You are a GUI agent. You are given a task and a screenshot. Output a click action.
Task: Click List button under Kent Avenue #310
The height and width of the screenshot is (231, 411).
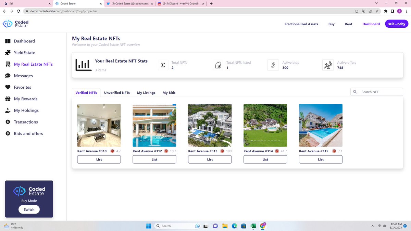[x=99, y=159]
